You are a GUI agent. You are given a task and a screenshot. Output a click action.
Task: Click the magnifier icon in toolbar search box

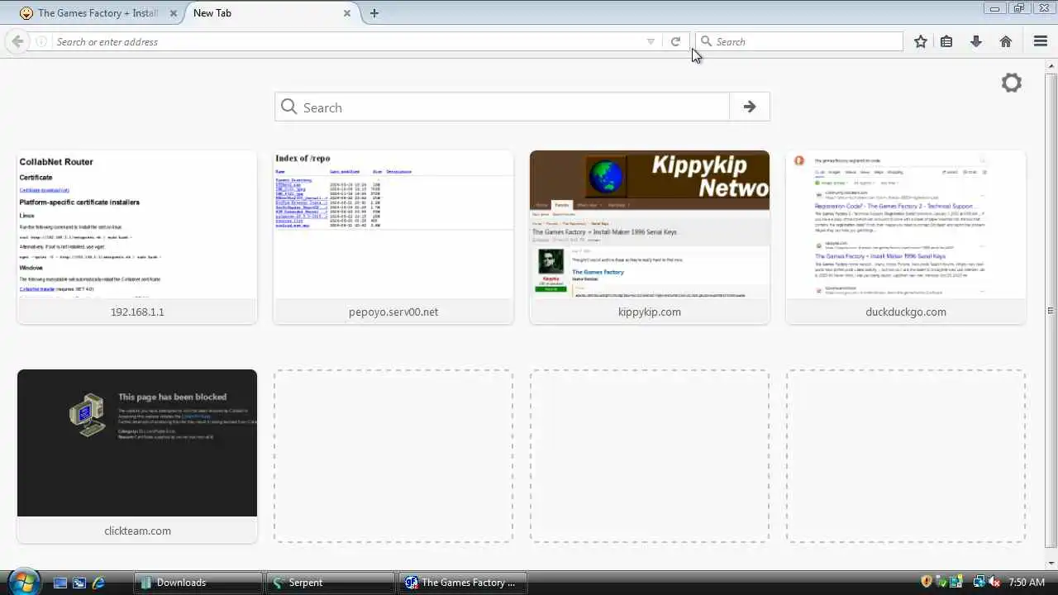(x=706, y=41)
